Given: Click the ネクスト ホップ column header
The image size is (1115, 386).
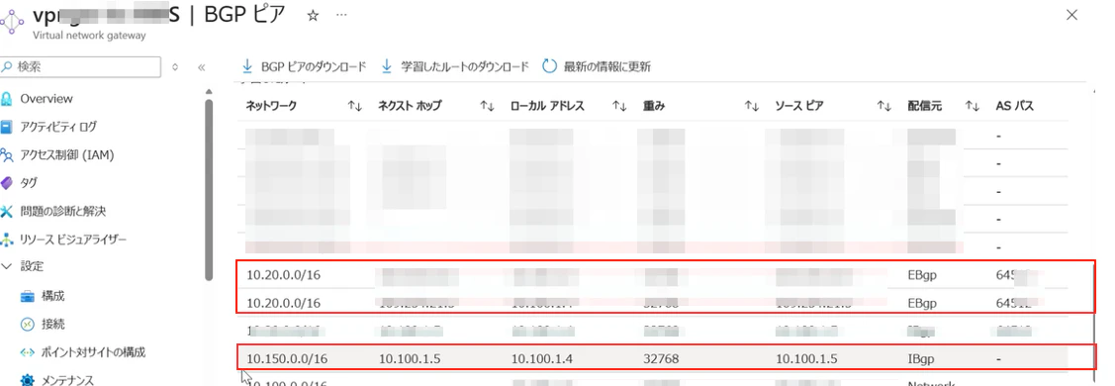Looking at the screenshot, I should pyautogui.click(x=410, y=106).
